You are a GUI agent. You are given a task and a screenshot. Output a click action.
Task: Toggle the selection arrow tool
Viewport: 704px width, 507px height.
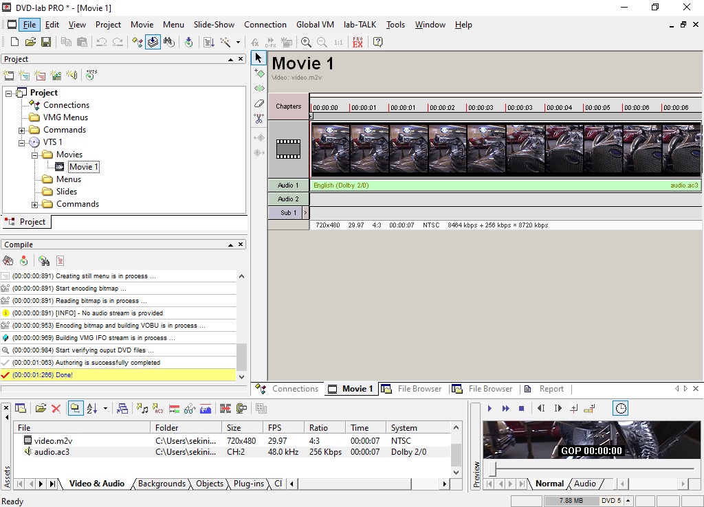tap(259, 58)
